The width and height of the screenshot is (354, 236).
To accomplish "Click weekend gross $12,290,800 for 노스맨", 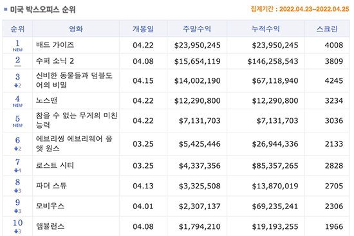I will point(198,100).
